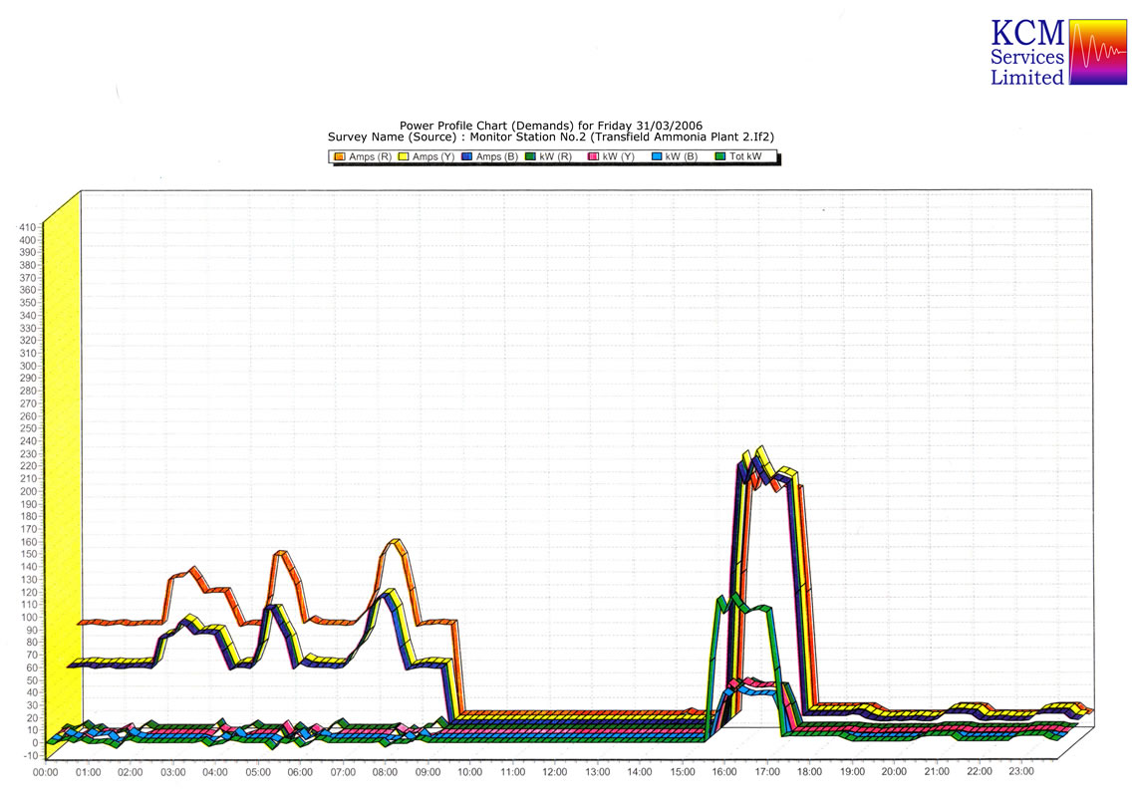Screen dimensions: 1137x801
Task: Click the 150 value on the vertical axis
Action: click(x=28, y=555)
